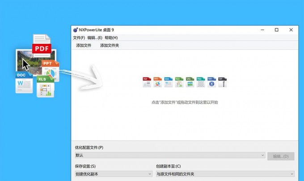Click the NXPowerLite app icon in title bar
Image resolution: width=304 pixels, height=181 pixels.
pyautogui.click(x=76, y=30)
